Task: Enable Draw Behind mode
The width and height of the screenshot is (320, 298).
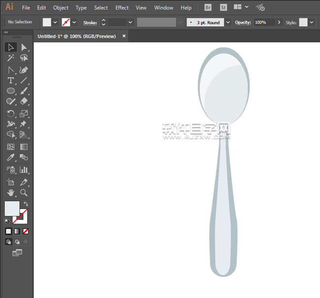Action: click(x=17, y=242)
